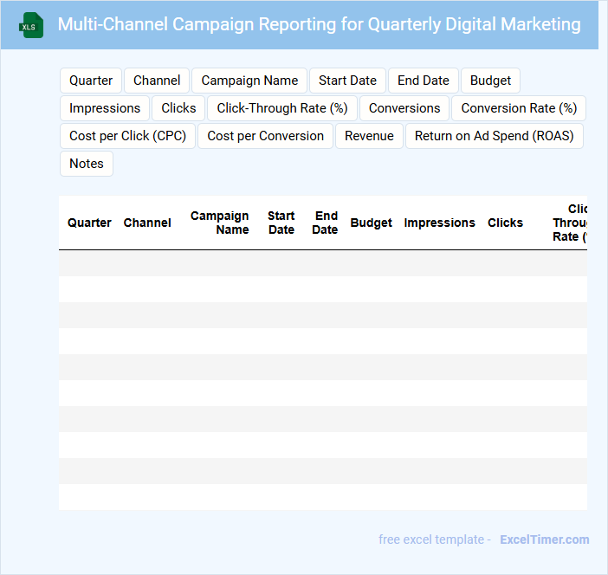Choose the End Date tag
Screen dimensions: 608x575
point(423,81)
